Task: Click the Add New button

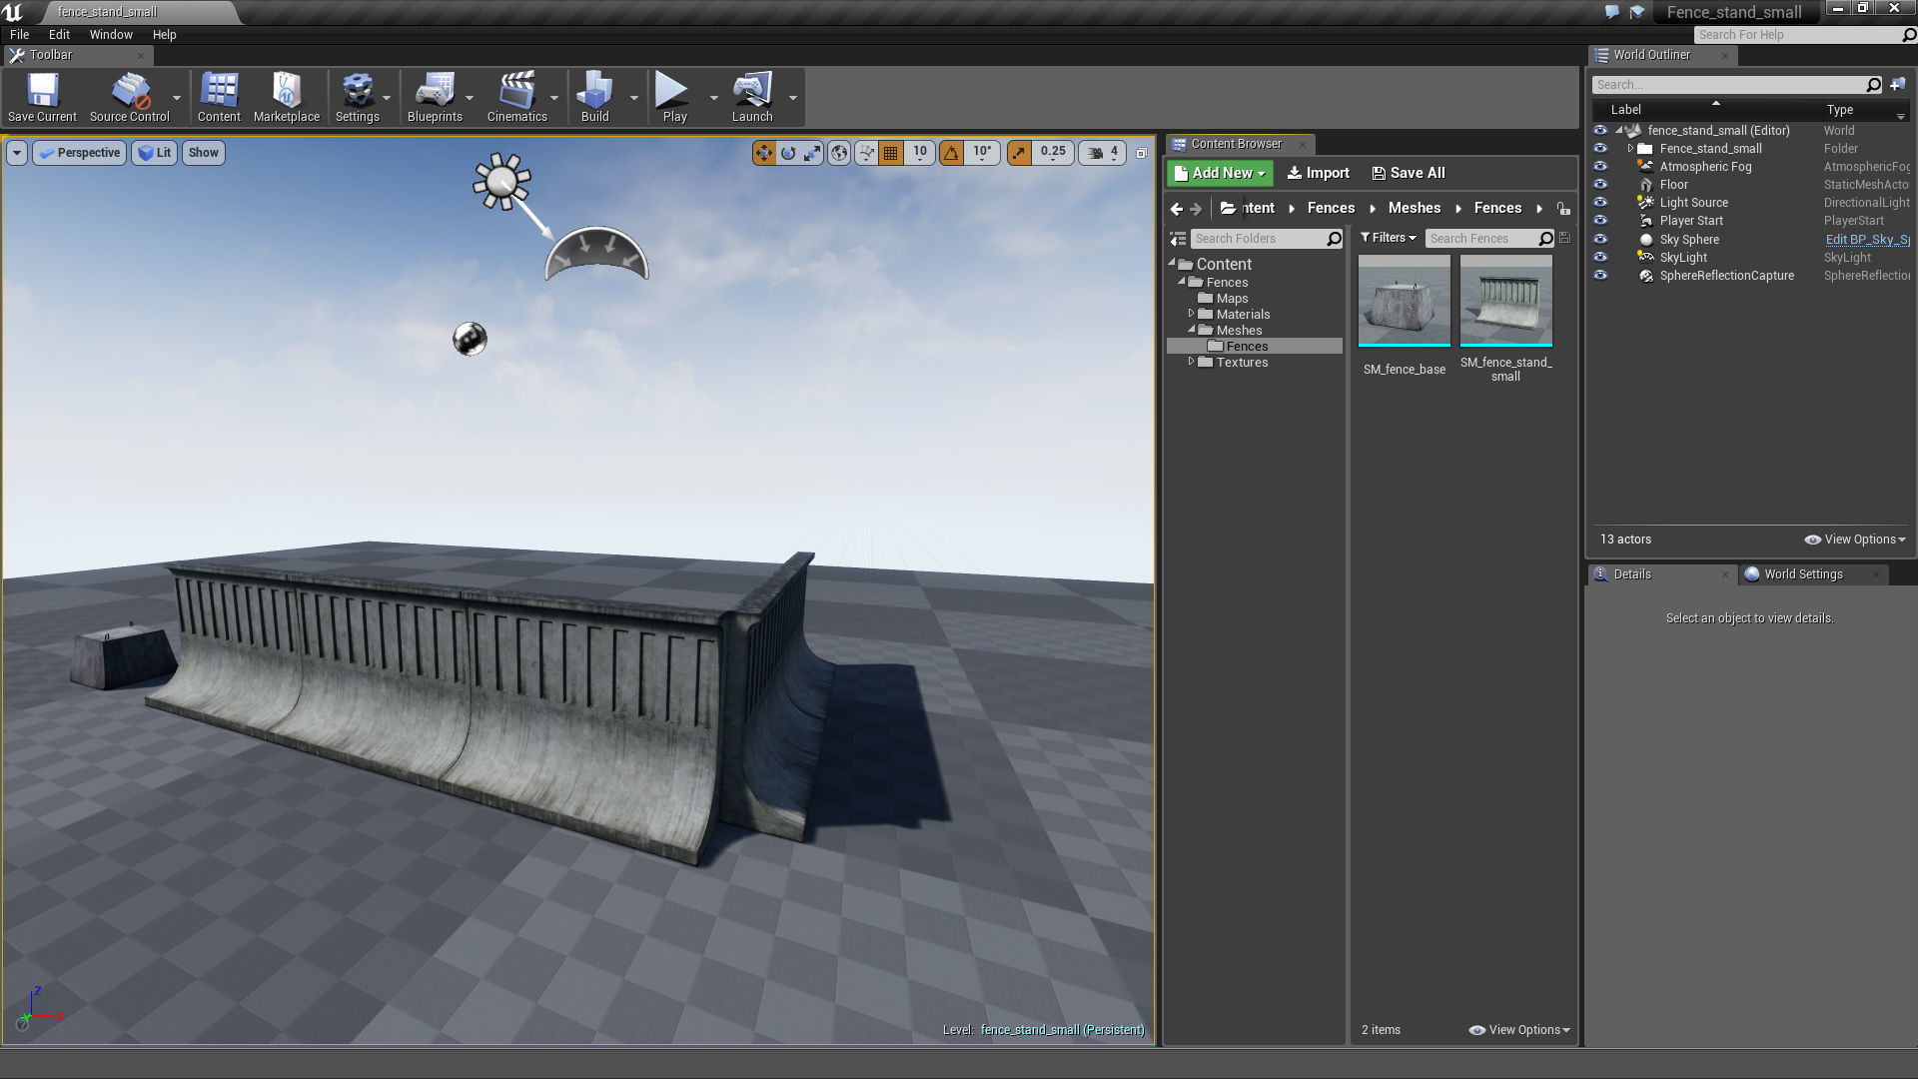Action: [1220, 173]
